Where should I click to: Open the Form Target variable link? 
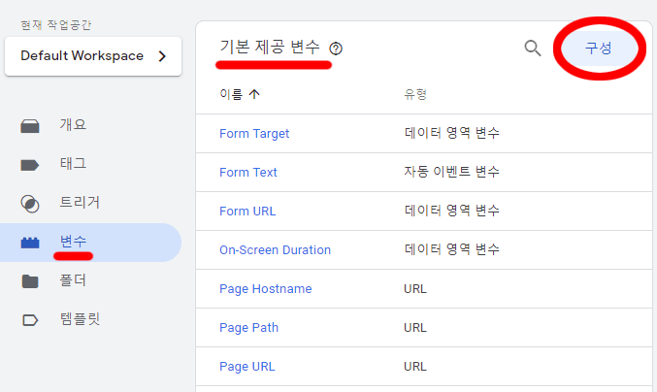point(254,133)
